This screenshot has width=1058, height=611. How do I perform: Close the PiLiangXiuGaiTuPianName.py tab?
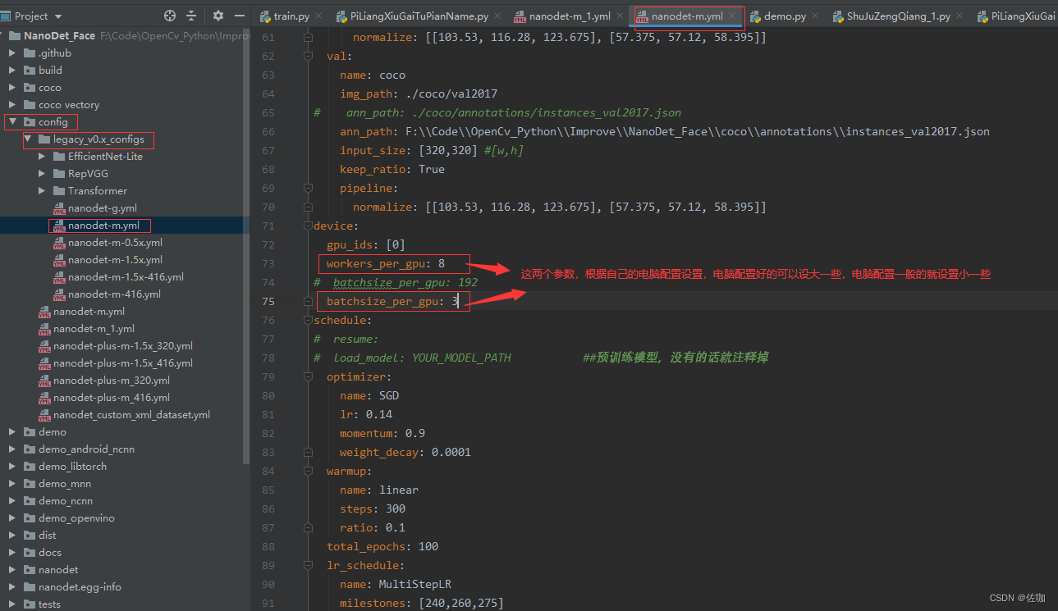point(496,16)
